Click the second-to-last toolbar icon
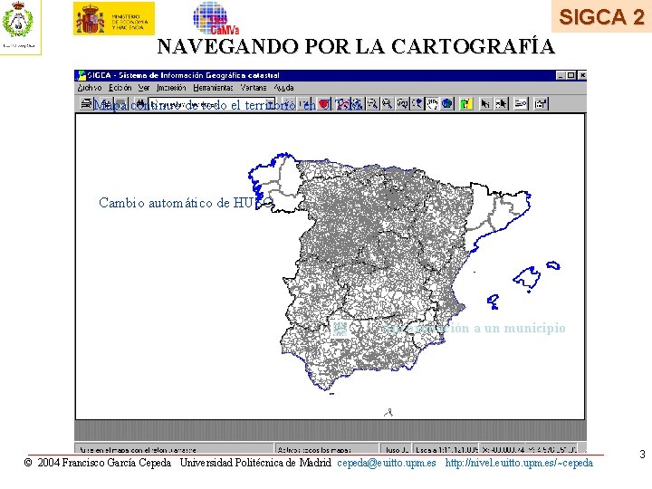 tap(521, 103)
